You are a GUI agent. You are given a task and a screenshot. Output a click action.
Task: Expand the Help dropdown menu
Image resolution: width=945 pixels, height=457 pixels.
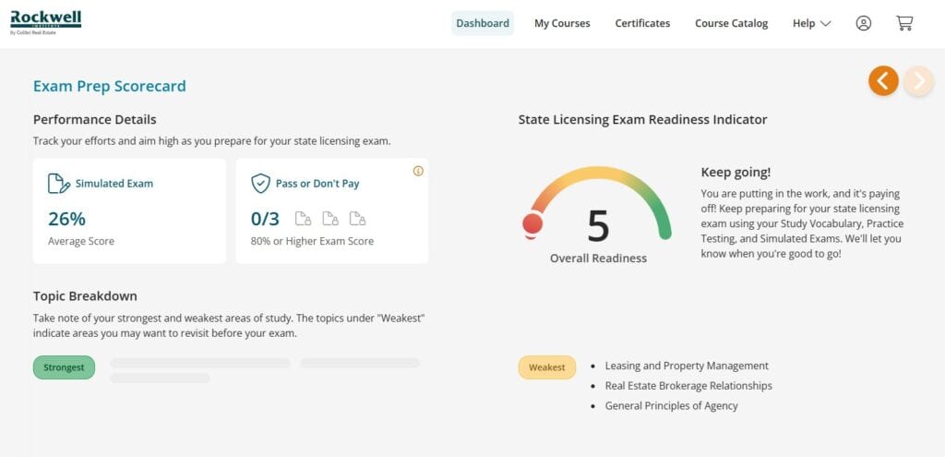point(811,24)
